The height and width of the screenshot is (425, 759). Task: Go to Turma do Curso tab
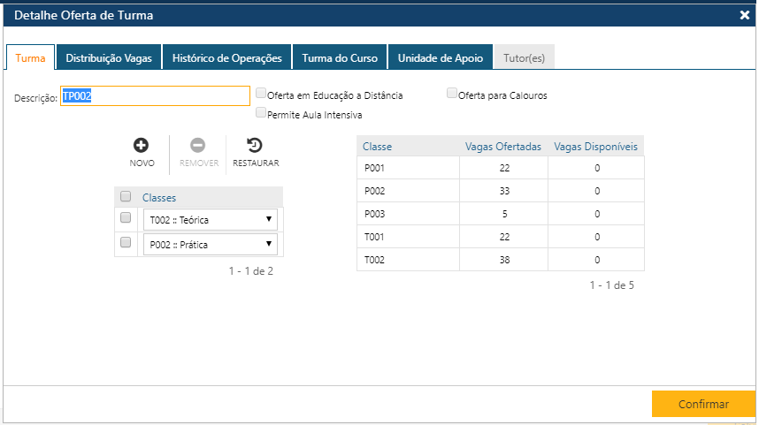point(340,58)
